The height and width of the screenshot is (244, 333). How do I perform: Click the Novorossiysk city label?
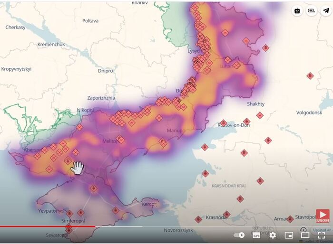178,230
